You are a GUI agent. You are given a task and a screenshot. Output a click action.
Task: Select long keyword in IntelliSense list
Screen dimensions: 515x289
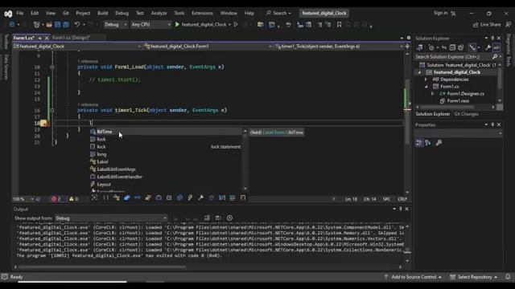167,154
